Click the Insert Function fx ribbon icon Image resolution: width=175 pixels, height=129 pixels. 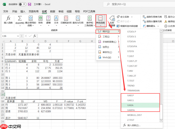pos(8,18)
